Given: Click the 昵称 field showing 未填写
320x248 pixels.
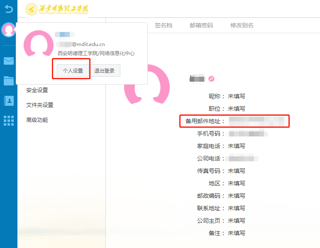Looking at the screenshot, I should click(x=236, y=96).
